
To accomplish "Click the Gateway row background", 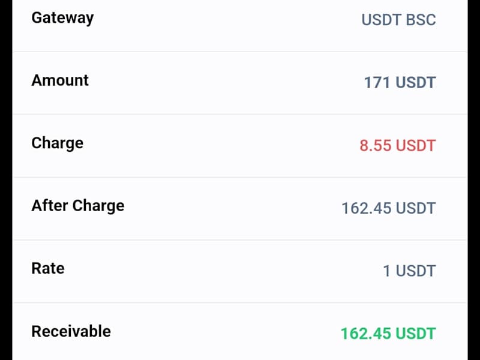I will [240, 26].
